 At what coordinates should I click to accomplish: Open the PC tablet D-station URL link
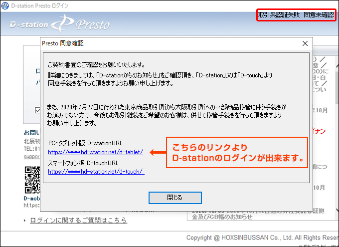coord(96,152)
